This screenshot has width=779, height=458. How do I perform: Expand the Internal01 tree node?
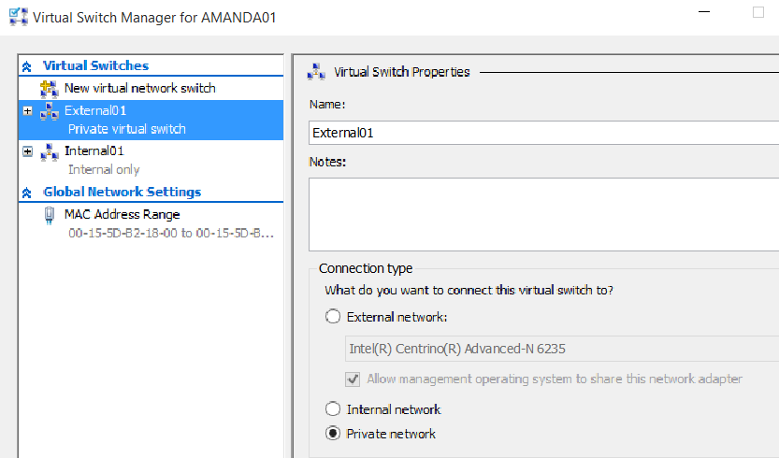(x=27, y=151)
